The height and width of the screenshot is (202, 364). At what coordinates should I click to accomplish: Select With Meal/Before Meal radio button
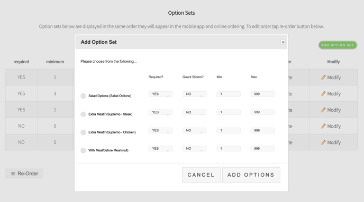point(83,150)
